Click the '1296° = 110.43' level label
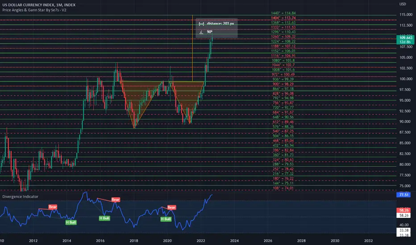 click(x=283, y=32)
